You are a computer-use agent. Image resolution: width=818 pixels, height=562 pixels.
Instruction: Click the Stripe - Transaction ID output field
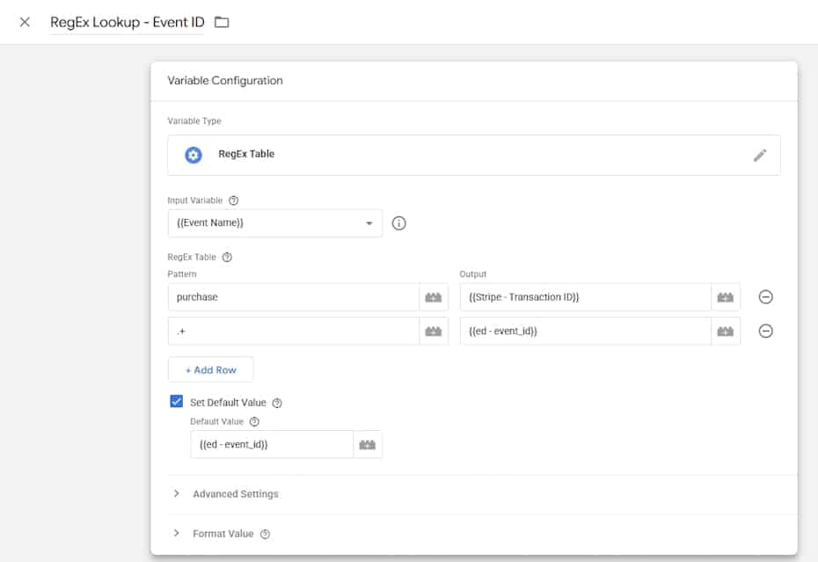click(x=585, y=297)
